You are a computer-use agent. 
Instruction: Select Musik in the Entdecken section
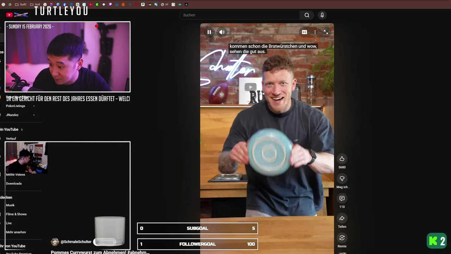click(10, 205)
